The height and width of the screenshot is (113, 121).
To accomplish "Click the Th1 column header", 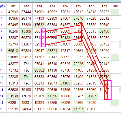I will [13, 6].
